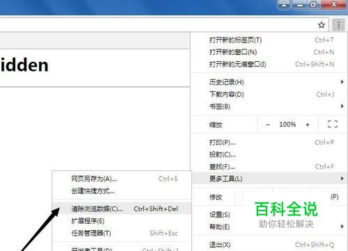Select 退出(X) to quit Chrome
This screenshot has height=251, width=348.
point(269,245)
